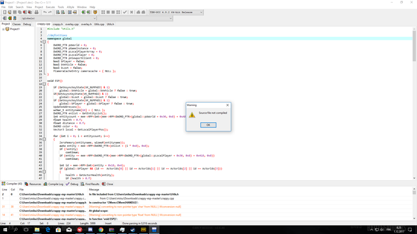This screenshot has height=234, width=417.
Task: Open the Action Center notification icon
Action: (410, 229)
